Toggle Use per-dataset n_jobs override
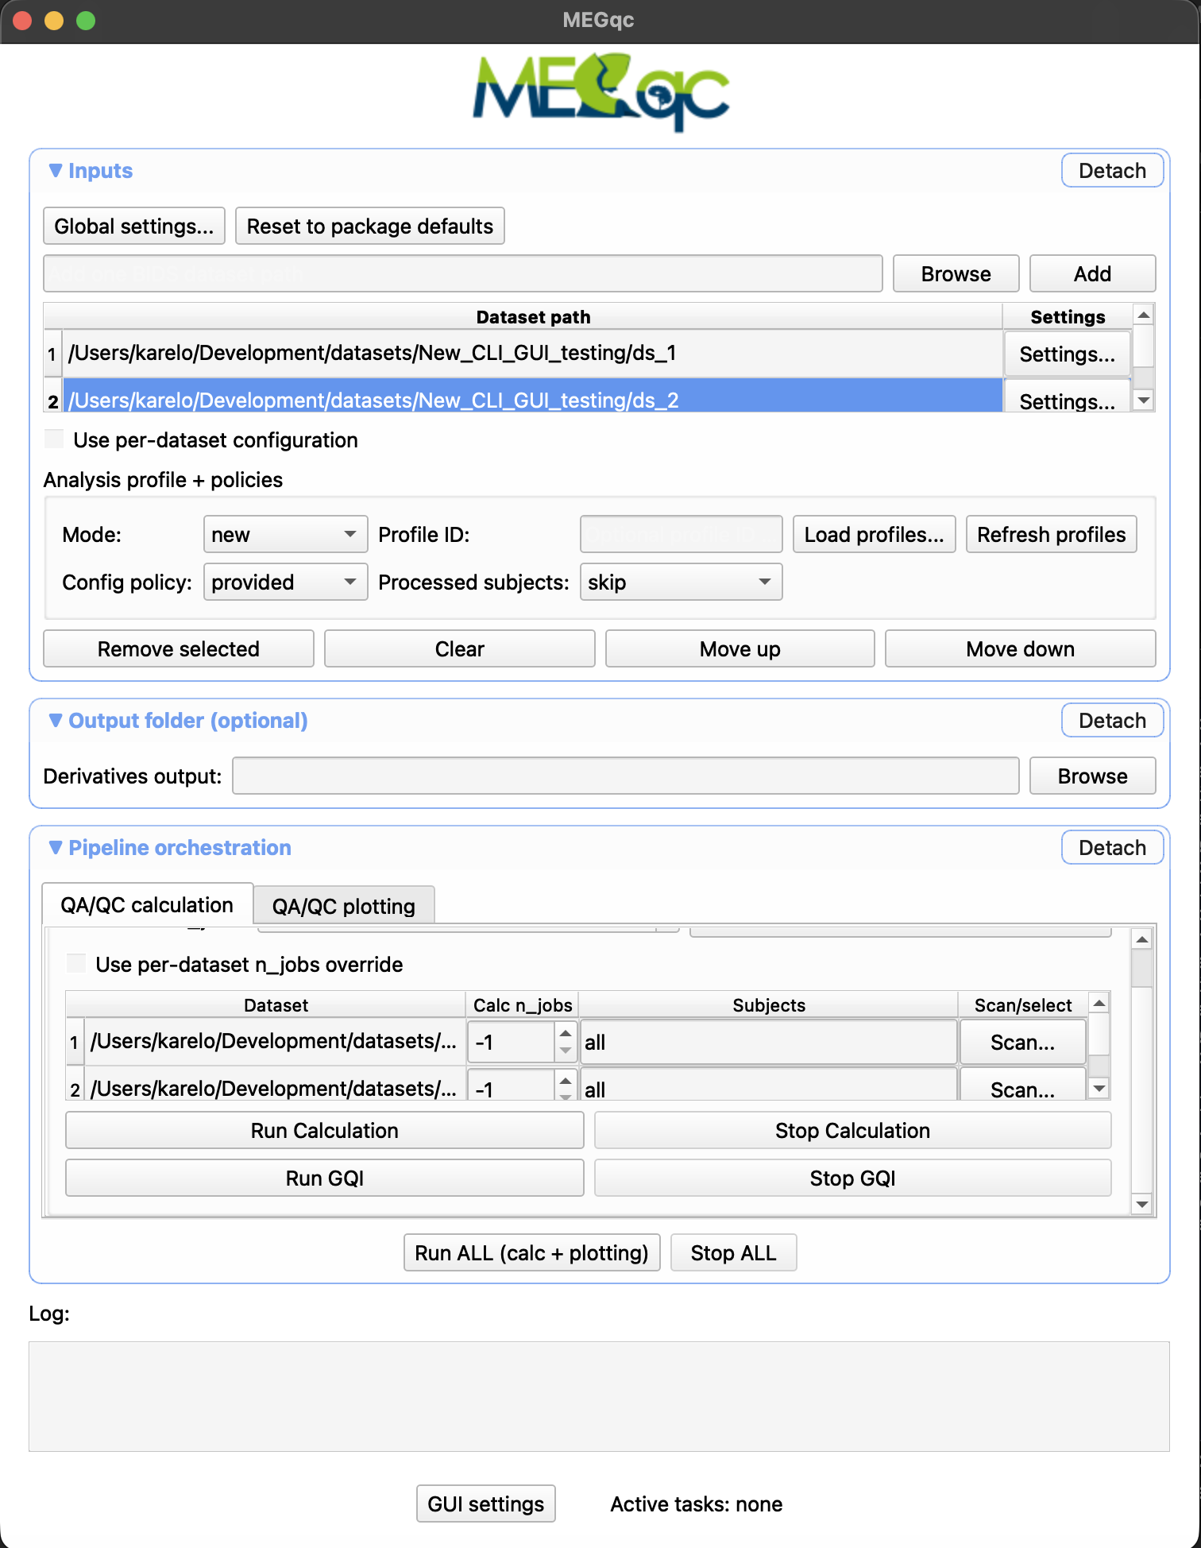 click(x=77, y=964)
